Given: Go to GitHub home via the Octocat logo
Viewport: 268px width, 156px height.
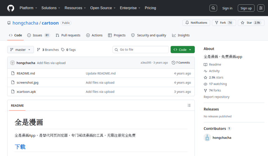Looking at the screenshot, I should (x=11, y=8).
